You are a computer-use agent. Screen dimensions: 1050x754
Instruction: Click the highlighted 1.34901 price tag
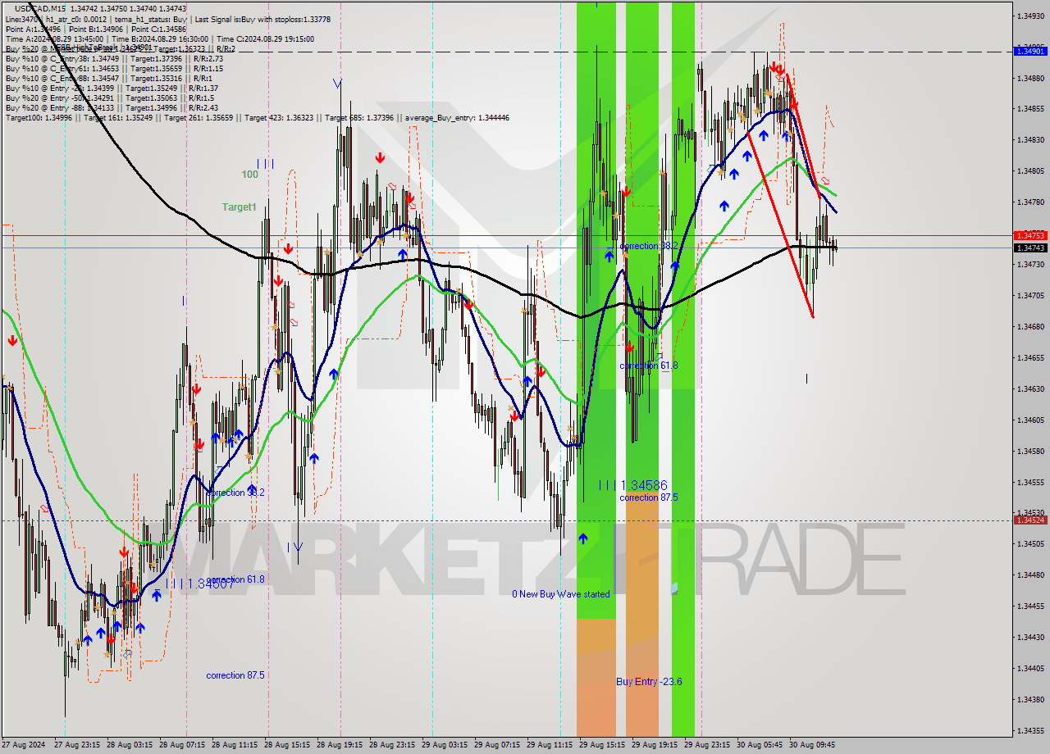click(1030, 51)
